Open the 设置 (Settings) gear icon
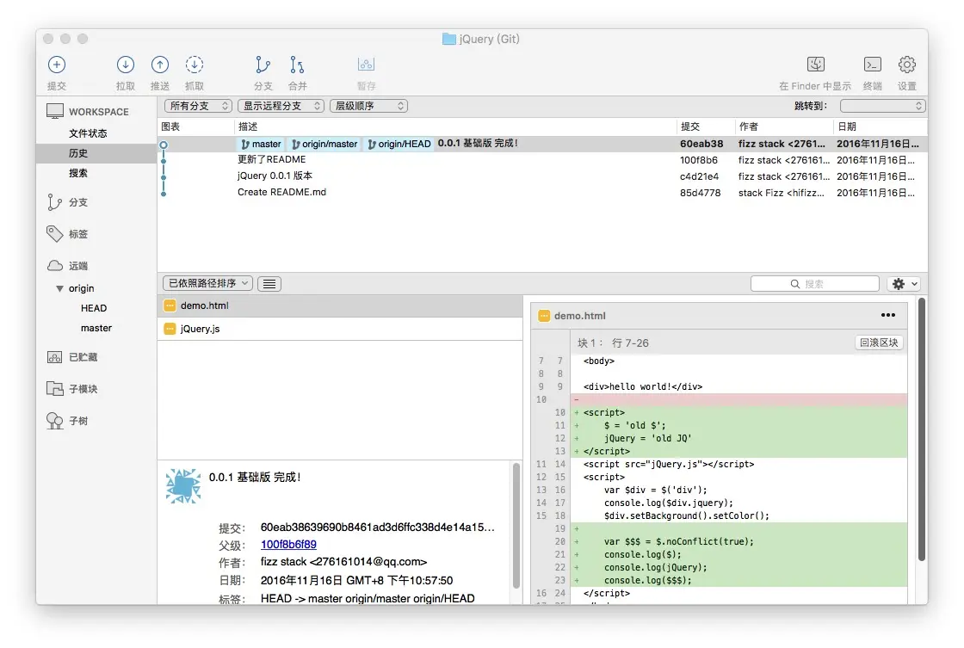The height and width of the screenshot is (648, 964). 907,65
